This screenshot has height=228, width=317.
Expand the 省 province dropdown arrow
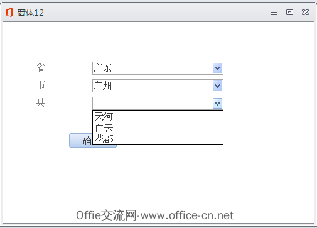[217, 68]
